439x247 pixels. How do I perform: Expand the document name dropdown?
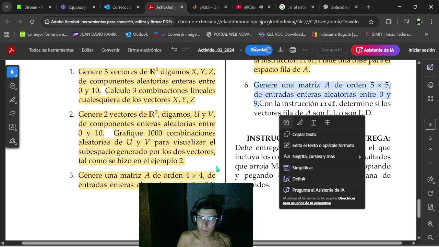[x=240, y=50]
